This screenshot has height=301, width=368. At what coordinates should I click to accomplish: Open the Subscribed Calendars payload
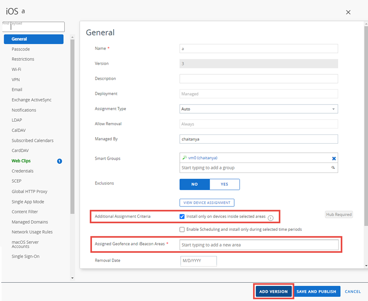pyautogui.click(x=33, y=140)
